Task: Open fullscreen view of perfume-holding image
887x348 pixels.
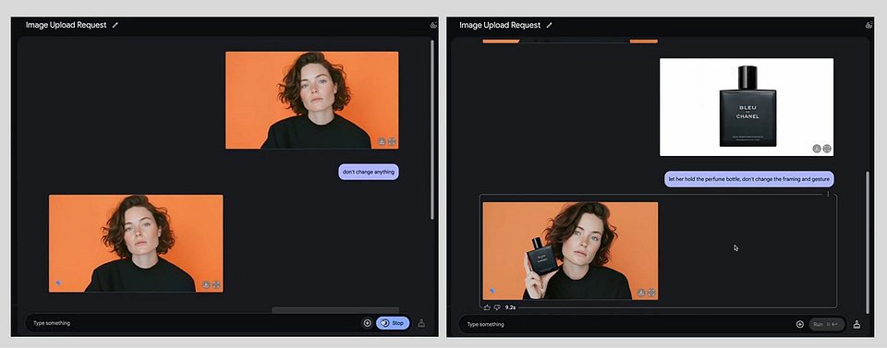Action: pyautogui.click(x=651, y=293)
